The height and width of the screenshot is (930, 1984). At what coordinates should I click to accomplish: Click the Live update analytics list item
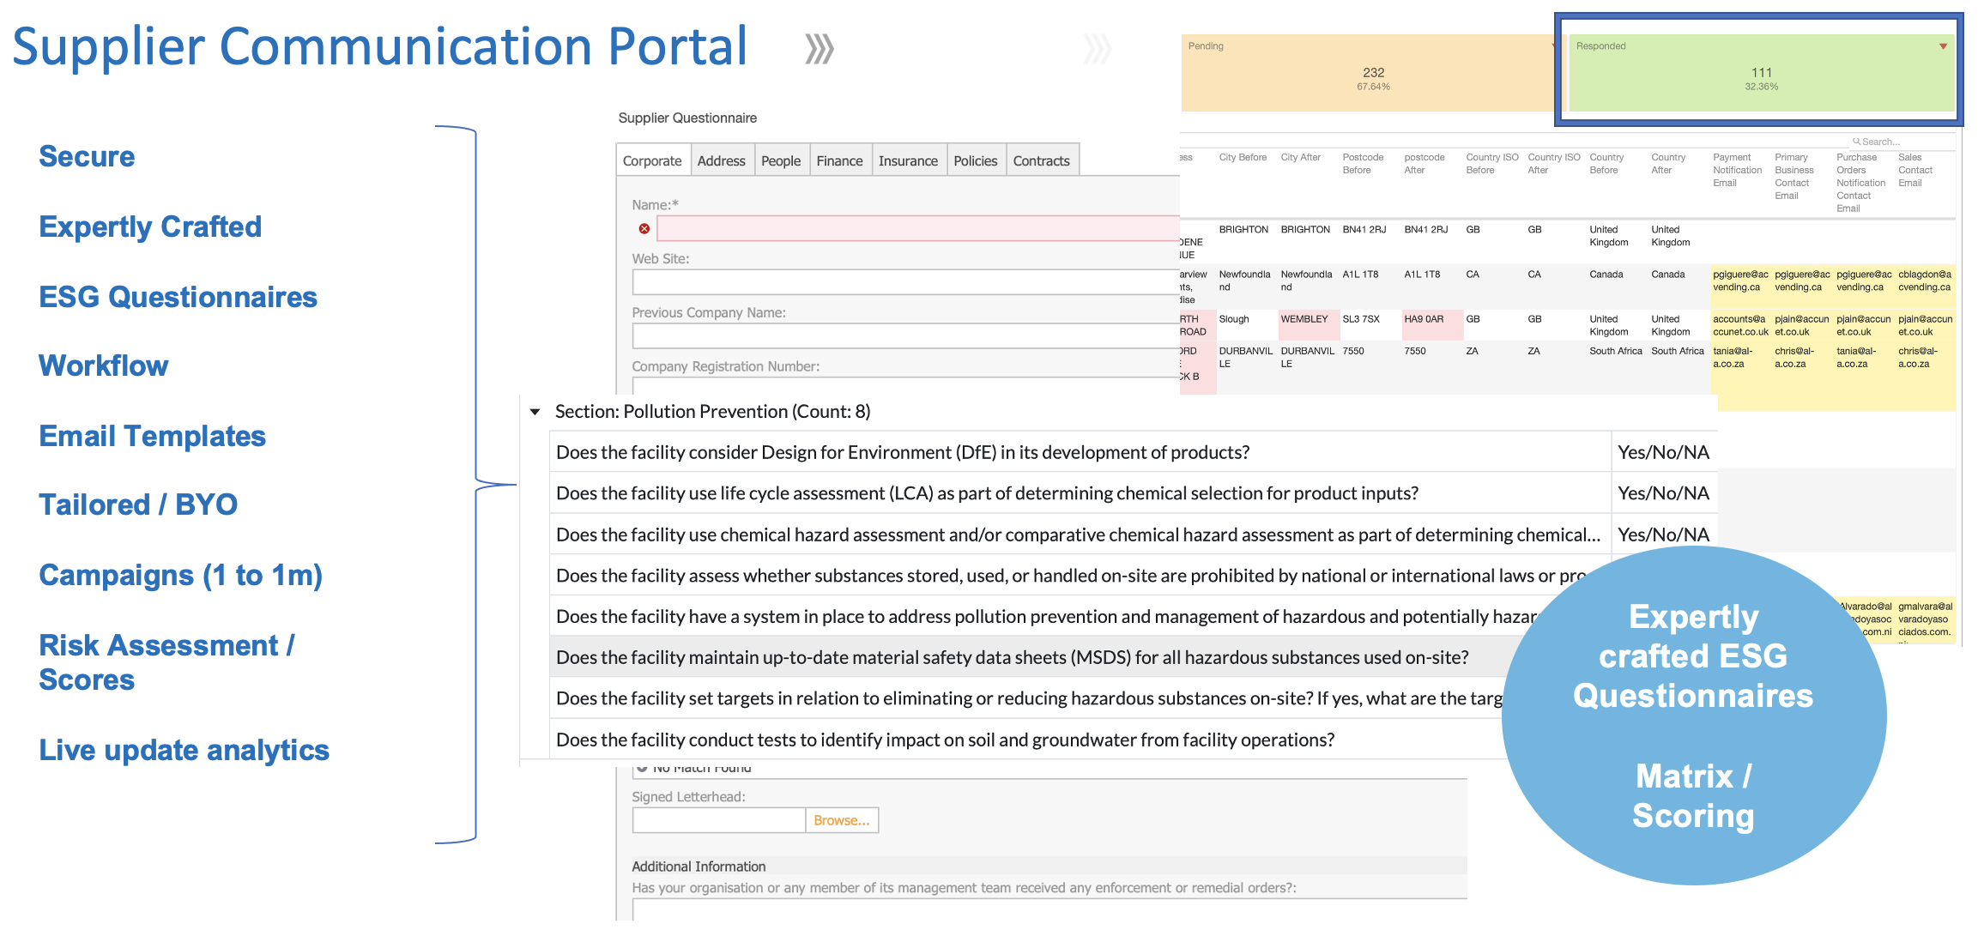(x=184, y=750)
